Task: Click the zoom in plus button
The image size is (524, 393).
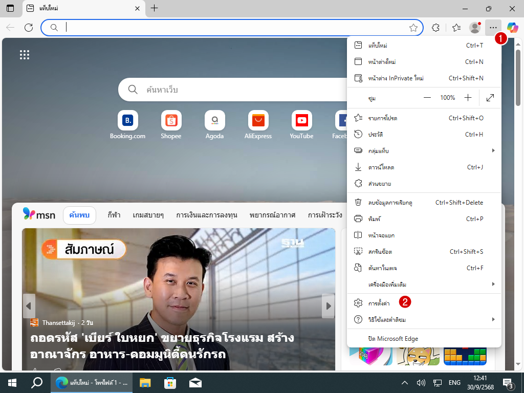Action: click(468, 97)
